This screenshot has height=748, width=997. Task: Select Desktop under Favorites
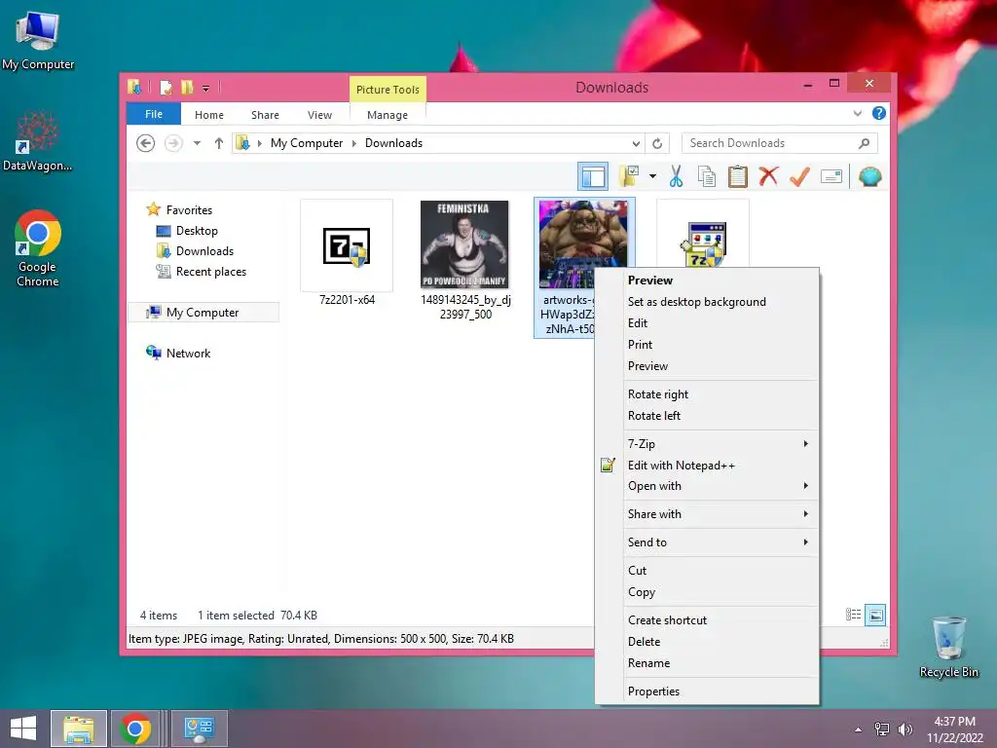[197, 231]
